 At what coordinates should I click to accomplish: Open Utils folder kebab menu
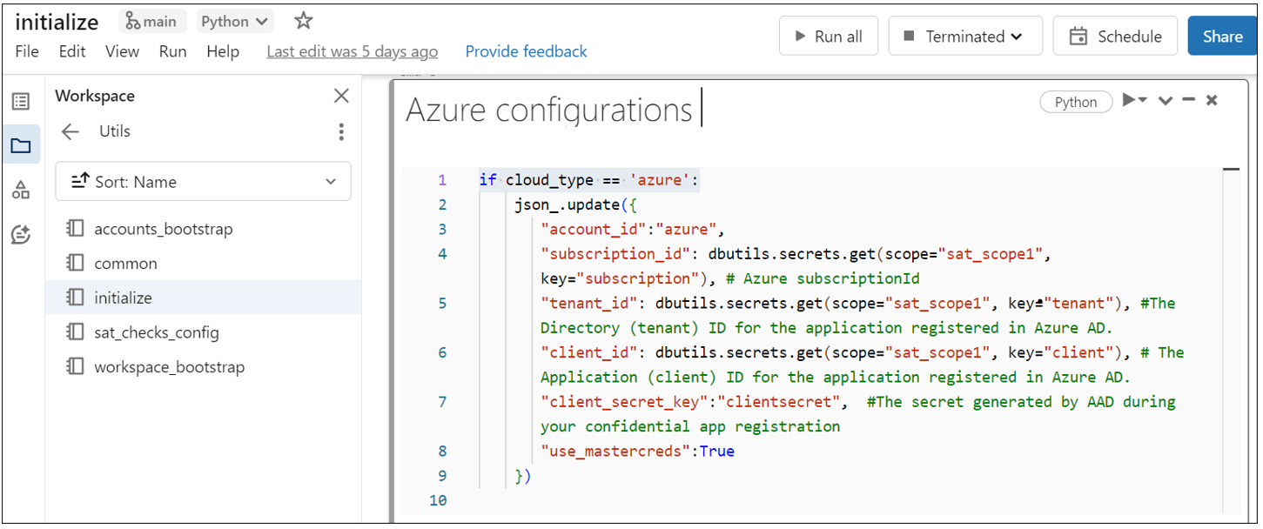tap(341, 131)
